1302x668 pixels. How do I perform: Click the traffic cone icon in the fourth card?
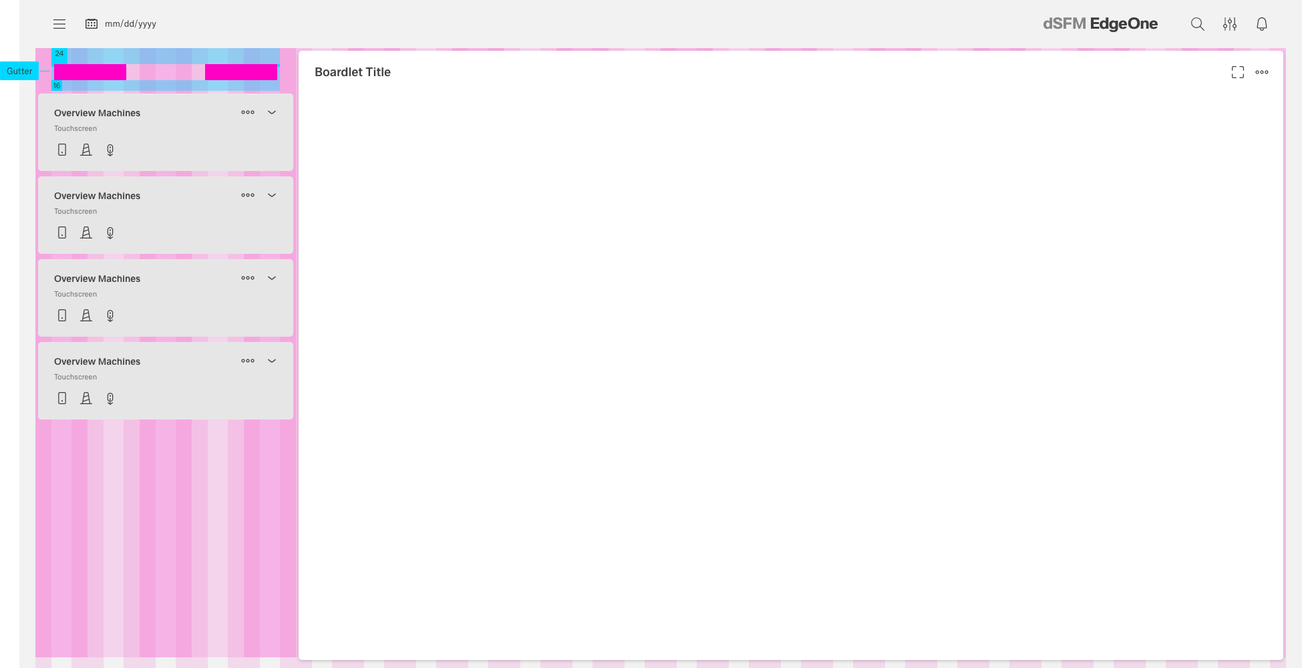click(86, 399)
